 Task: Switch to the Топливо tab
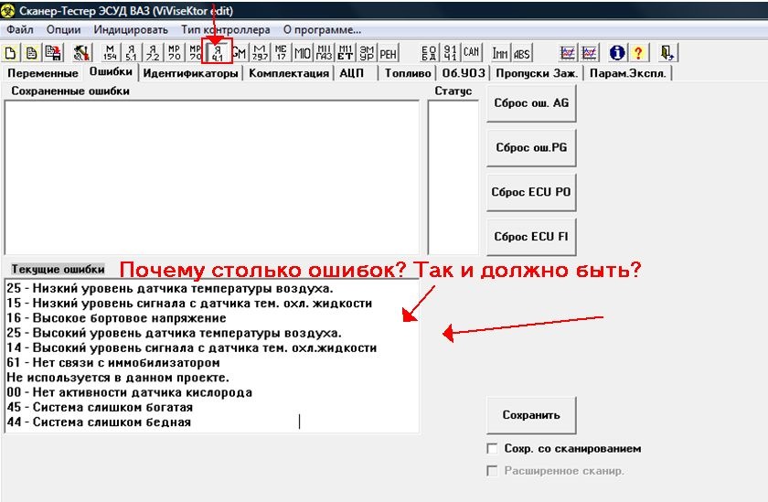click(x=408, y=73)
